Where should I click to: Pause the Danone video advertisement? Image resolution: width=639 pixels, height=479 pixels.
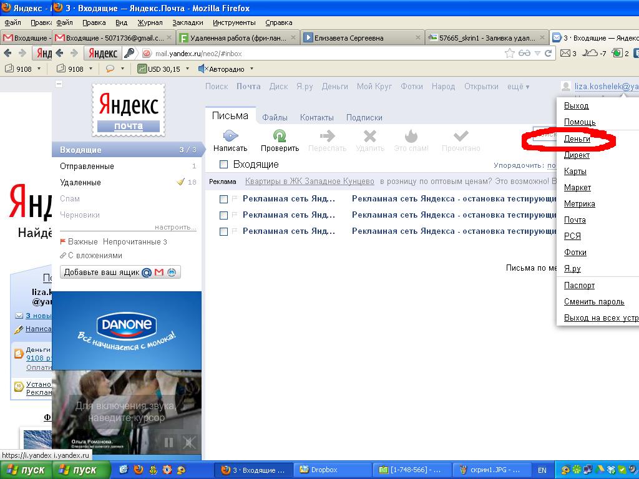click(x=168, y=442)
